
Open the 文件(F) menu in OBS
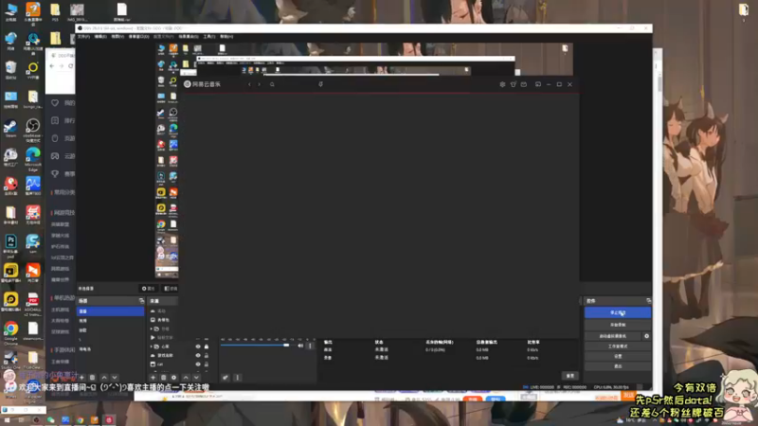(83, 37)
